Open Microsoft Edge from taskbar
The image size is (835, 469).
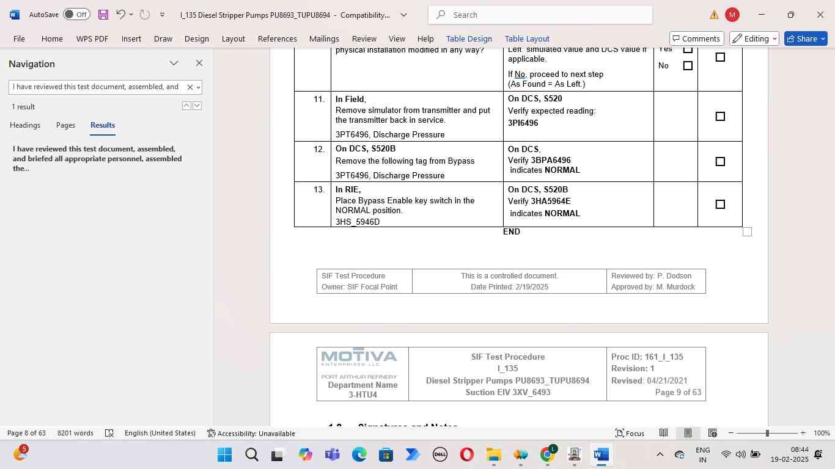(359, 454)
